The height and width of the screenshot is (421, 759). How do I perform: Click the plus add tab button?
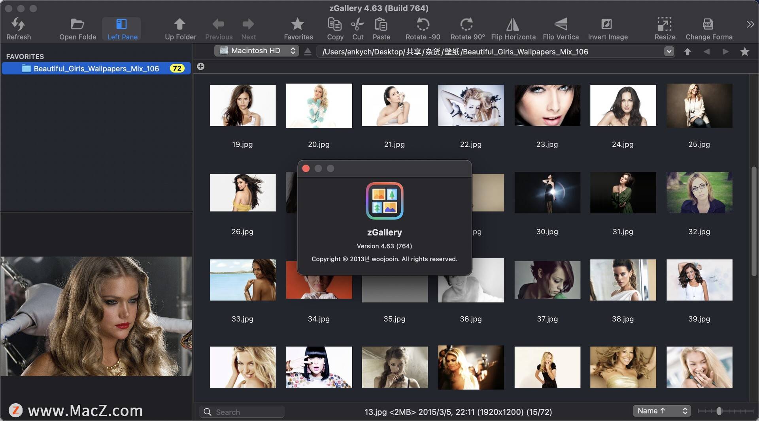tap(201, 66)
